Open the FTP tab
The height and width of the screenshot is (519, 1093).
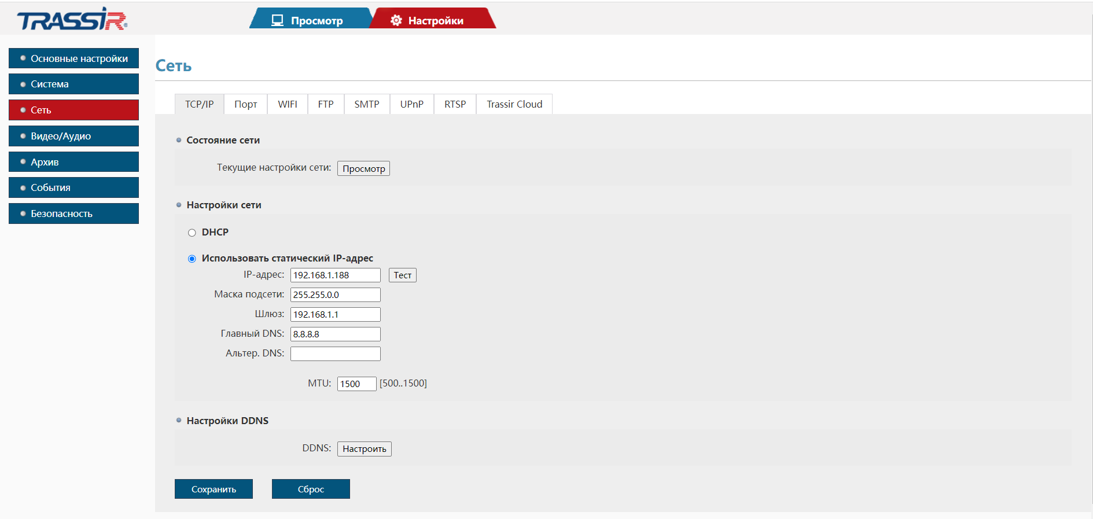[326, 104]
